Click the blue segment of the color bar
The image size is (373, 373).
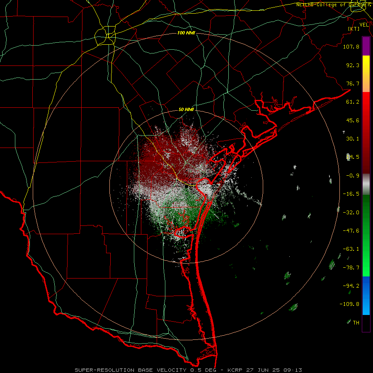click(x=366, y=295)
